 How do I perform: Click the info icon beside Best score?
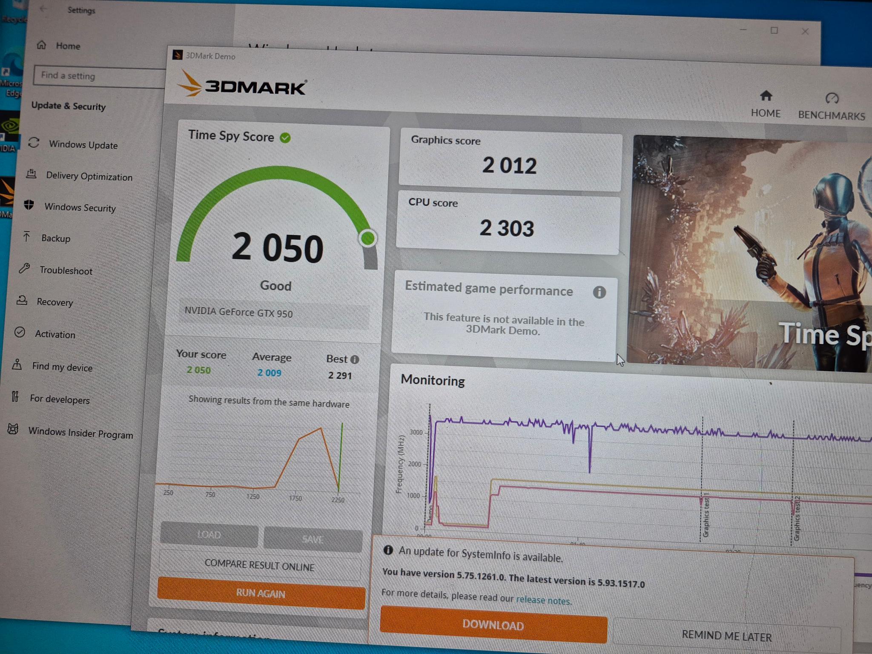(x=355, y=359)
